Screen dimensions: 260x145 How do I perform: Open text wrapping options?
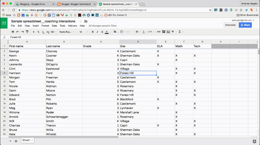pyautogui.click(x=151, y=32)
